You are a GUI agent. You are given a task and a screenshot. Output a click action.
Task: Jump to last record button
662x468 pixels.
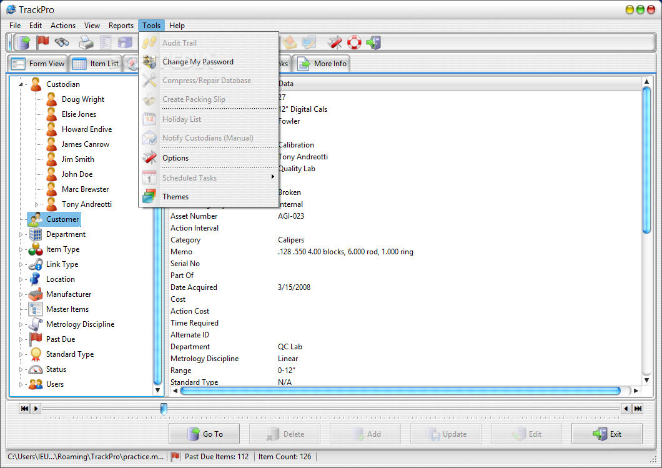638,409
